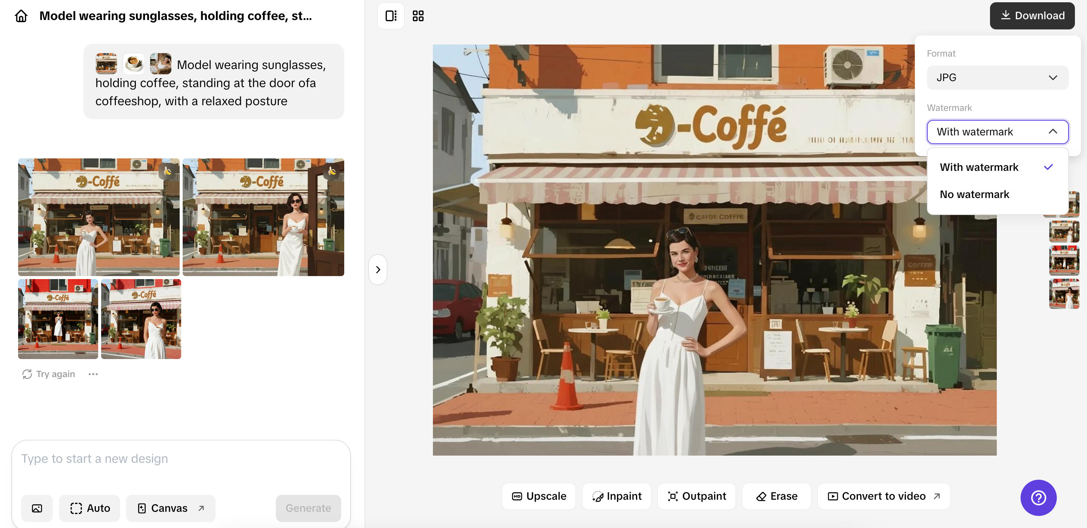
Task: Click the three-dots more options icon
Action: coord(93,374)
